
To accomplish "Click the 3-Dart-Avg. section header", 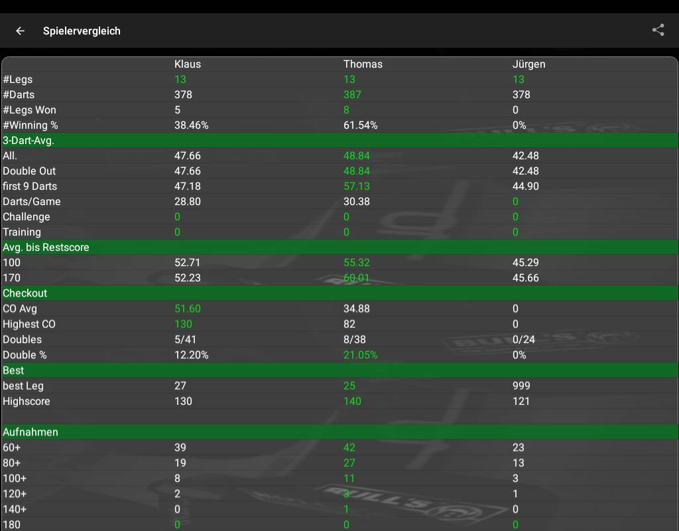I will 29,140.
